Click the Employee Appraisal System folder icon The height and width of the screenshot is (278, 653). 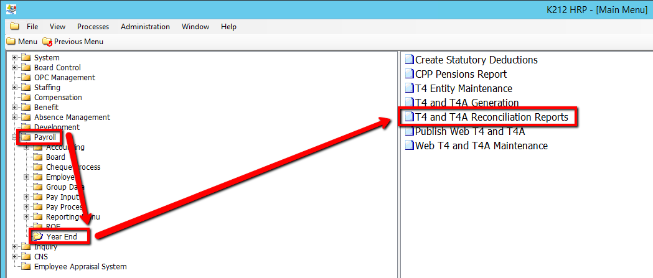tap(26, 267)
